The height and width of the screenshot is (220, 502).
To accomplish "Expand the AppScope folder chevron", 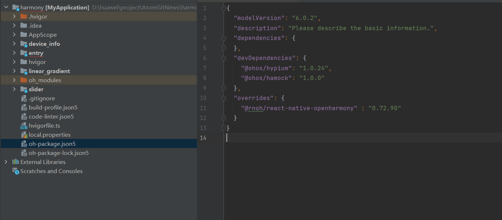I will [x=14, y=35].
